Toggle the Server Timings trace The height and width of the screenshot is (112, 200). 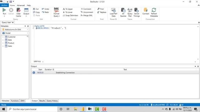click(x=137, y=12)
